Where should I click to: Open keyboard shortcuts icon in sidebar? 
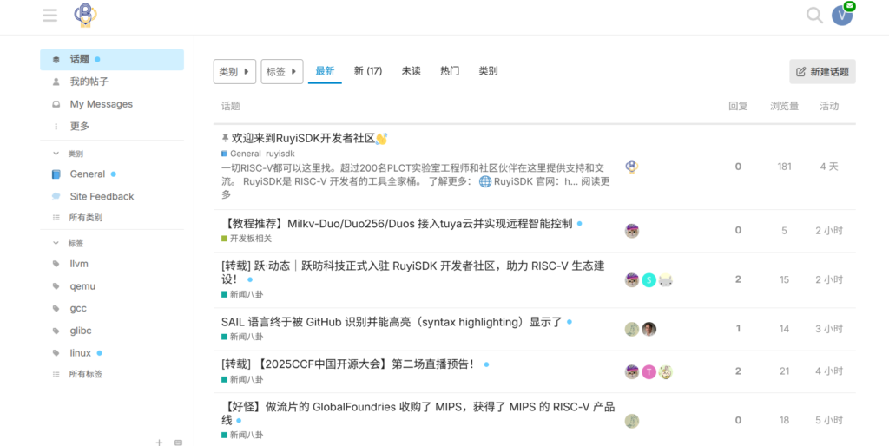[178, 442]
